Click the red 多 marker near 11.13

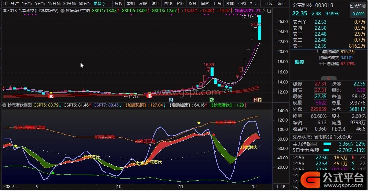[x=150, y=96]
